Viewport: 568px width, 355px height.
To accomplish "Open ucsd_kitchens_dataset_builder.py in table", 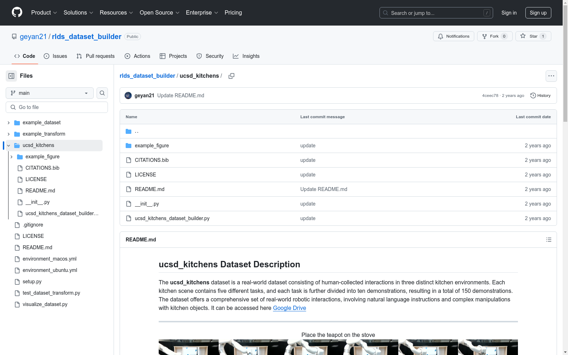I will coord(172,218).
